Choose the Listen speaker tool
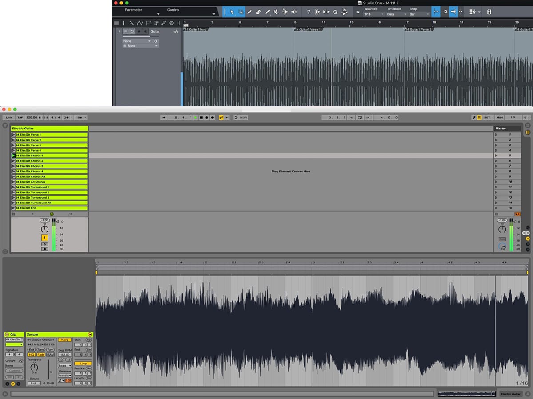 pos(294,12)
